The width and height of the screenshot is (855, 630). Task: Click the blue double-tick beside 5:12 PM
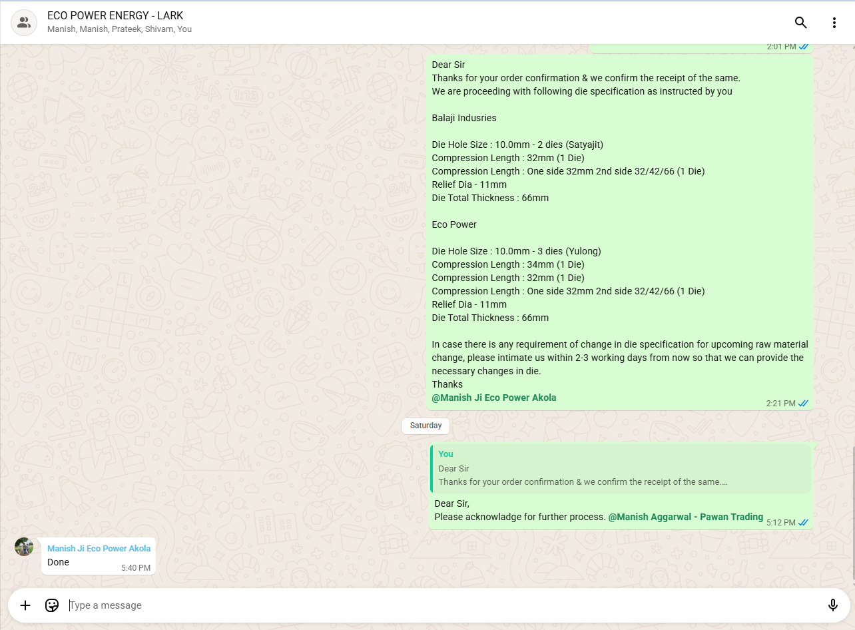coord(804,523)
